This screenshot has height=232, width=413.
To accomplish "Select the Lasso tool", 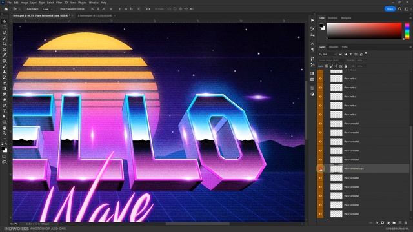I will tap(5, 33).
